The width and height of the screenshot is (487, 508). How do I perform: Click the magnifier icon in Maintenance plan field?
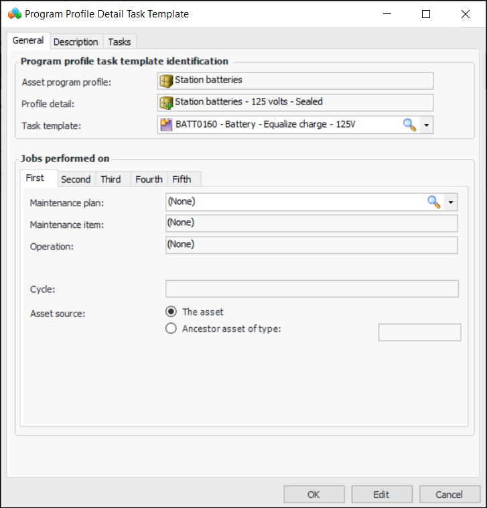[x=434, y=202]
